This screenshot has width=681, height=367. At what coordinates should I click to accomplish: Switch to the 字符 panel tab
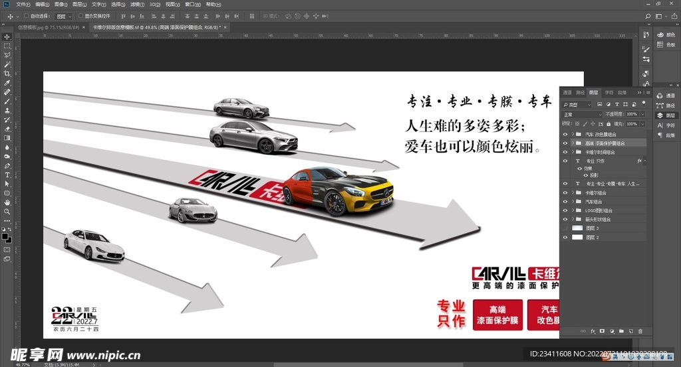coord(609,93)
